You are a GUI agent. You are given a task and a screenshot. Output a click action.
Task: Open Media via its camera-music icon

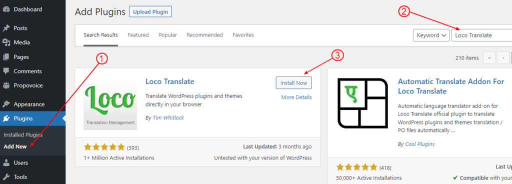pos(6,42)
